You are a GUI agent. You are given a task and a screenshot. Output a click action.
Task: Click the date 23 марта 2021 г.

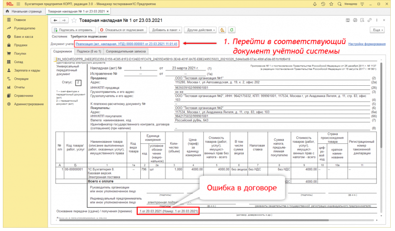pyautogui.click(x=186, y=68)
